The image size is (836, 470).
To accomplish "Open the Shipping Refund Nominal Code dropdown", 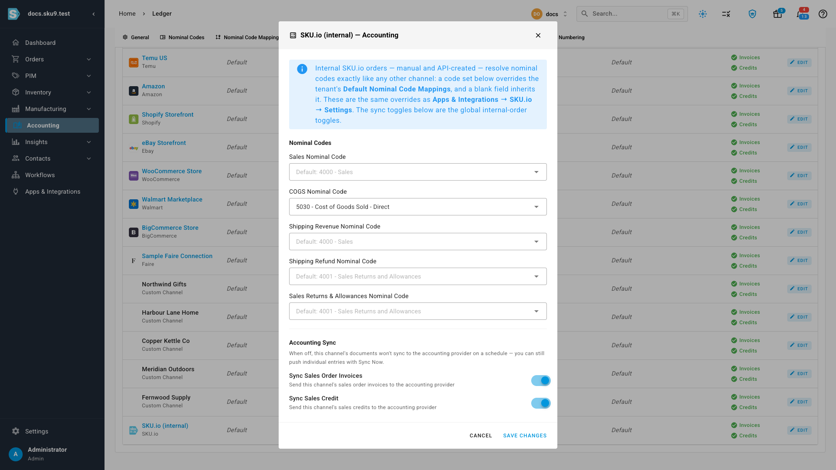I will click(418, 276).
